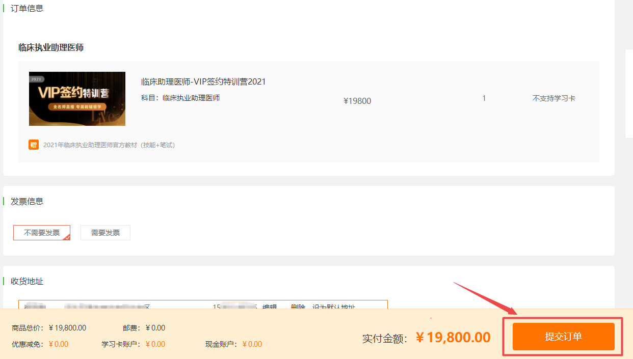This screenshot has width=633, height=359.
Task: Click 删除 to delete the shipping address
Action: tap(298, 307)
